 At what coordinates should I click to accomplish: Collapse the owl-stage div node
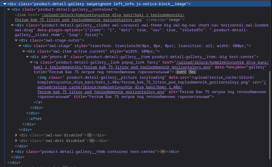click(20, 46)
